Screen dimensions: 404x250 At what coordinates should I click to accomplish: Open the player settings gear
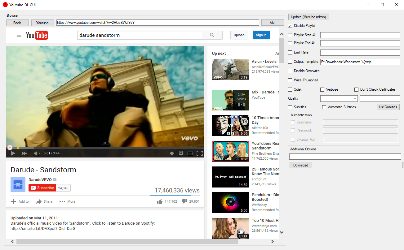coord(181,153)
